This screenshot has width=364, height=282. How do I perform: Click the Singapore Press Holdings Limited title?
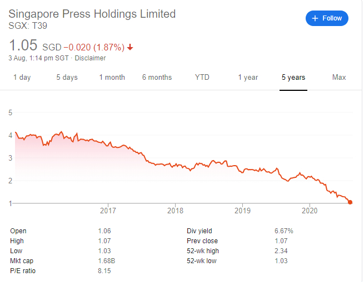coord(92,14)
